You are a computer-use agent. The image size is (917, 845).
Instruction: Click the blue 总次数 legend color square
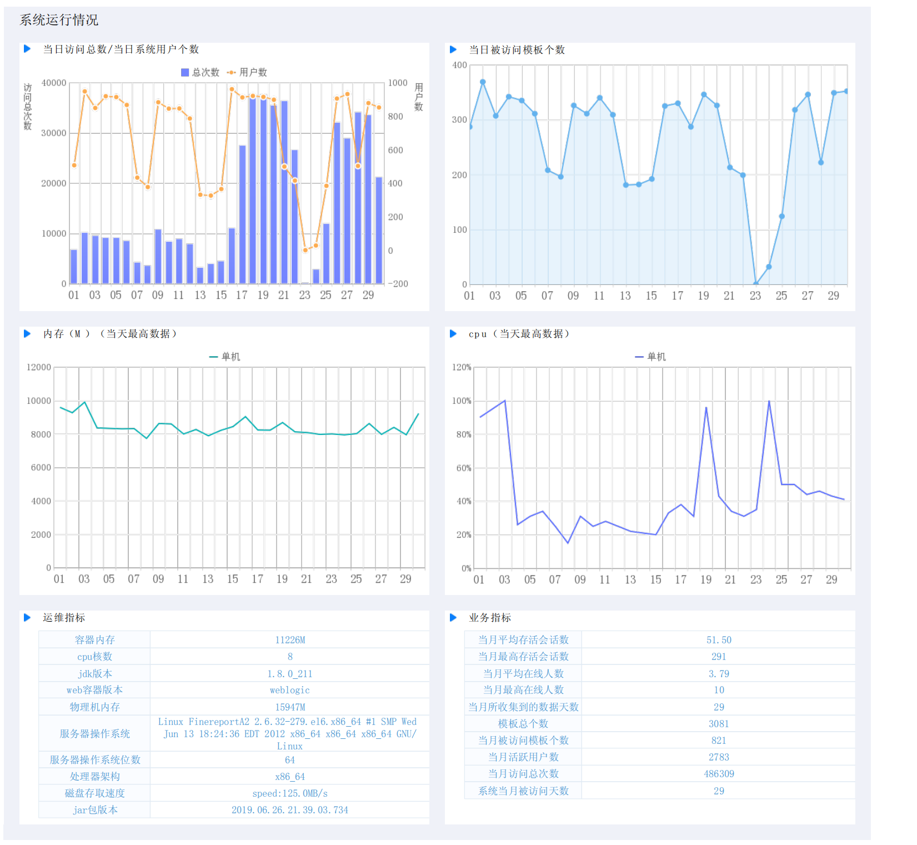pyautogui.click(x=185, y=72)
